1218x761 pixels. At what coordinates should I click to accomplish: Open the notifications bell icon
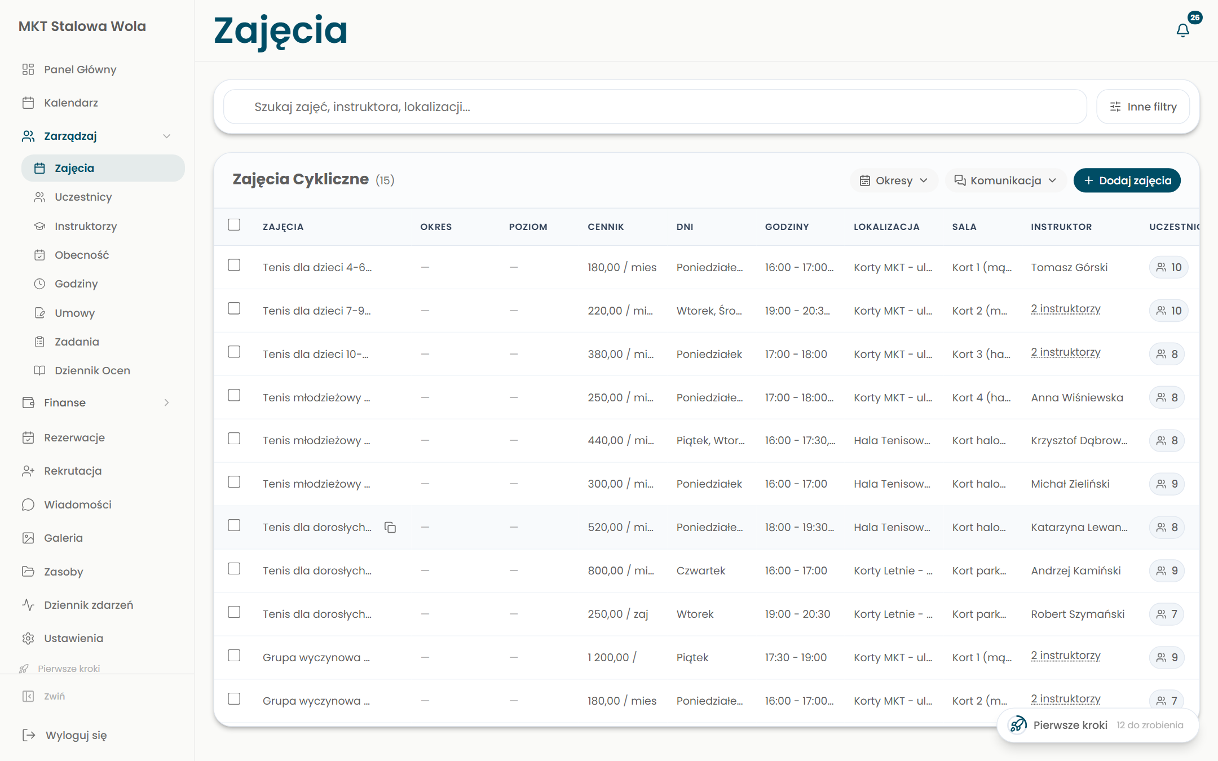click(x=1182, y=30)
